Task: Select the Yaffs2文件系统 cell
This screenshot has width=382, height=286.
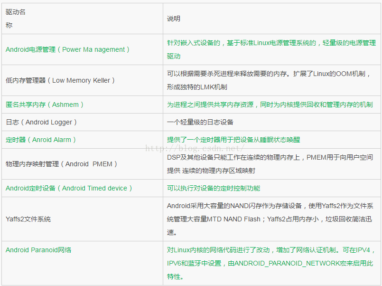Action: 28,219
